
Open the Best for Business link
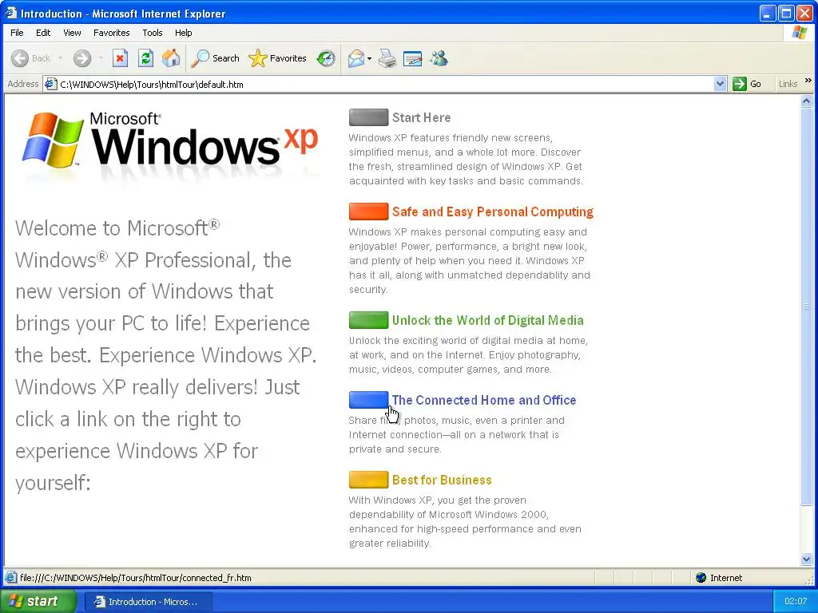click(x=441, y=480)
